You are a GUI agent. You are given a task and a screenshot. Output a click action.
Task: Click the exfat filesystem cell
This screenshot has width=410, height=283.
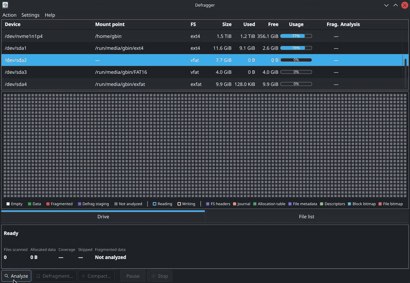196,84
